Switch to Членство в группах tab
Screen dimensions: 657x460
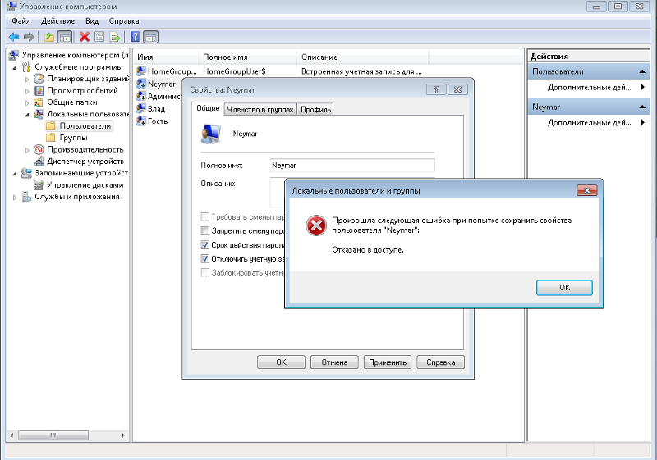pyautogui.click(x=260, y=110)
